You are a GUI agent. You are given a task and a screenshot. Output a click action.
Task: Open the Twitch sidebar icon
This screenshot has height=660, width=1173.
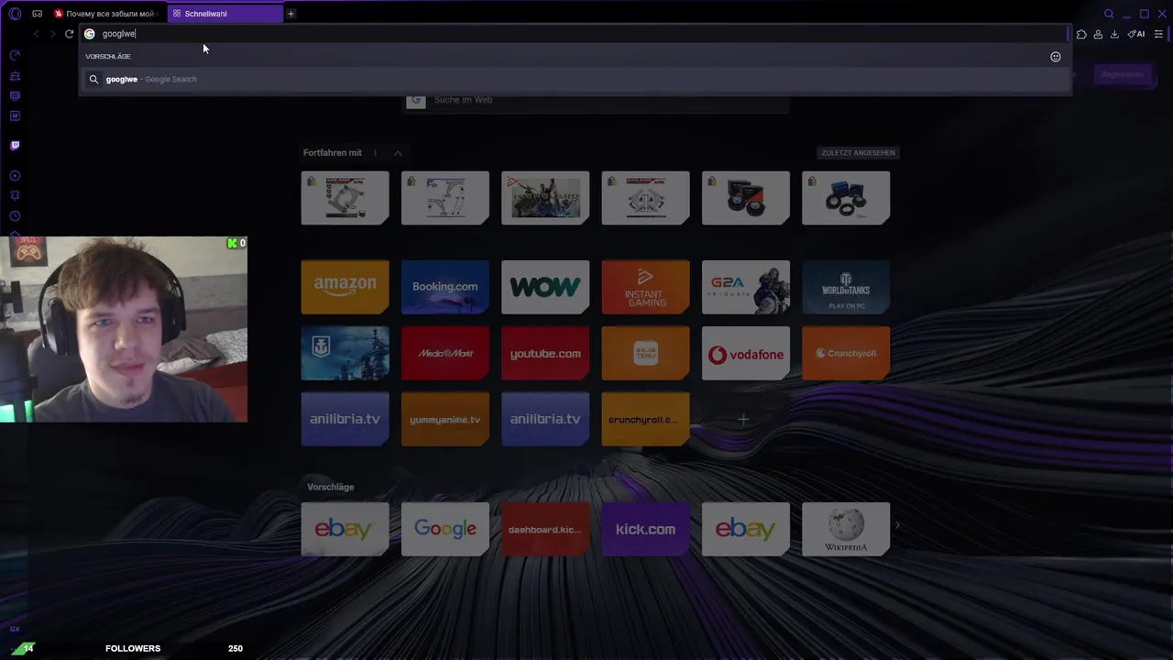click(x=15, y=145)
